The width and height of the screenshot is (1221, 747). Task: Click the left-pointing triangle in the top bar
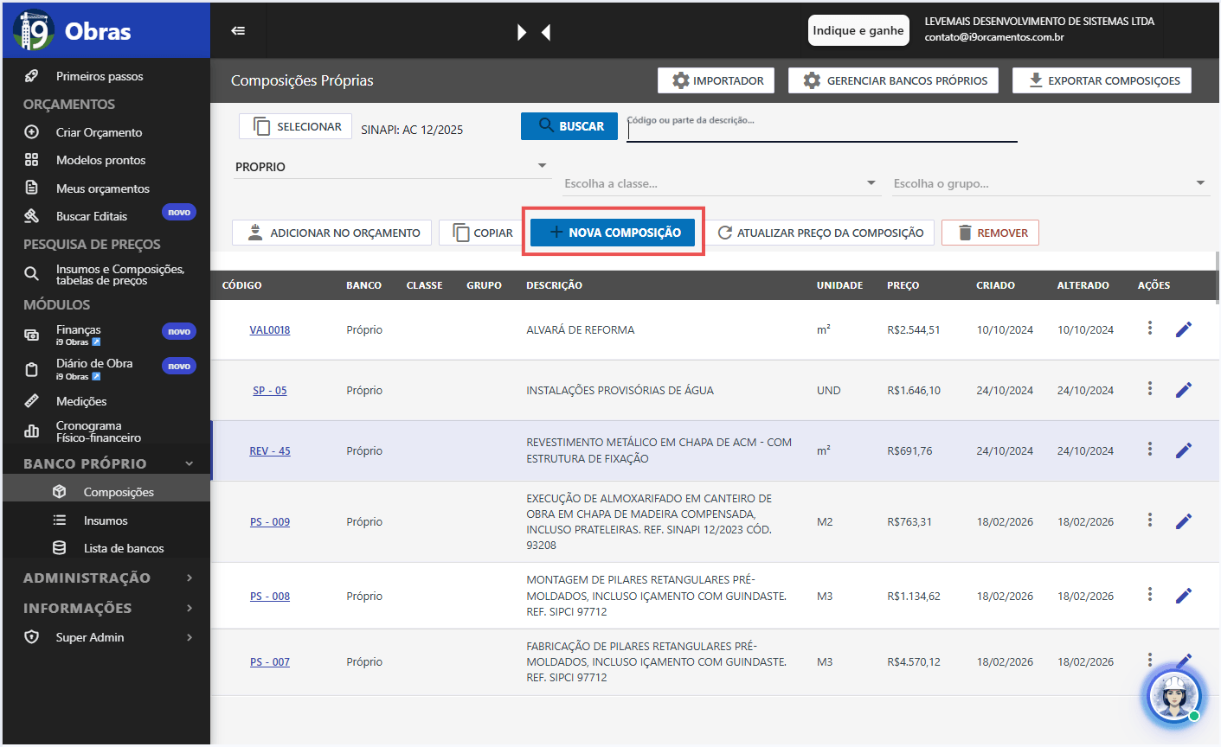click(546, 32)
